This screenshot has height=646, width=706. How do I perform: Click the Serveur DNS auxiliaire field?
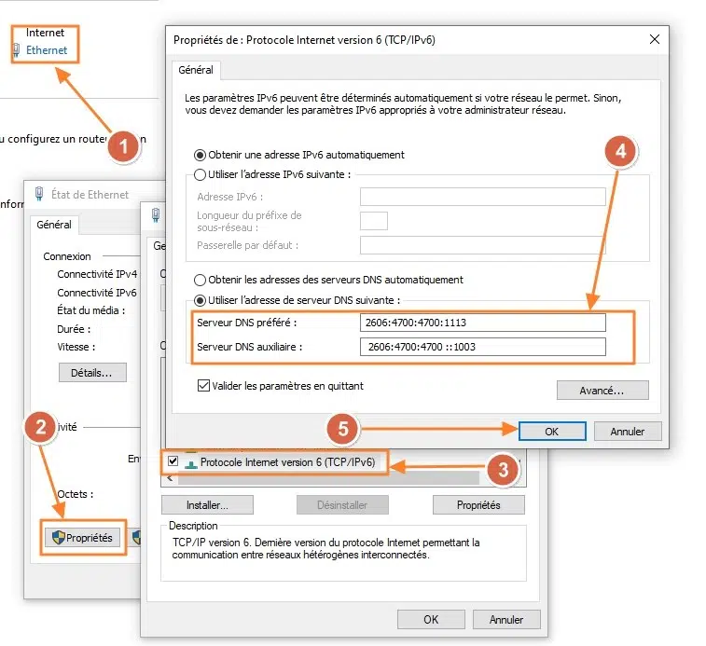(483, 347)
